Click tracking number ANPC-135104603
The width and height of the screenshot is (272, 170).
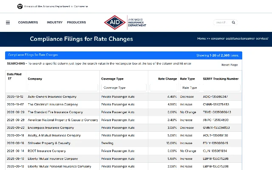pyautogui.click(x=215, y=120)
